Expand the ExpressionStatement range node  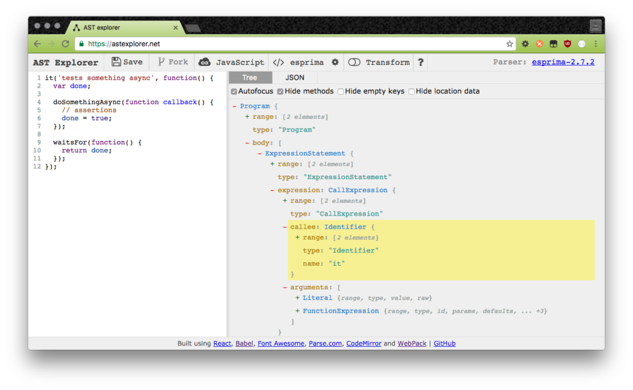pyautogui.click(x=272, y=164)
